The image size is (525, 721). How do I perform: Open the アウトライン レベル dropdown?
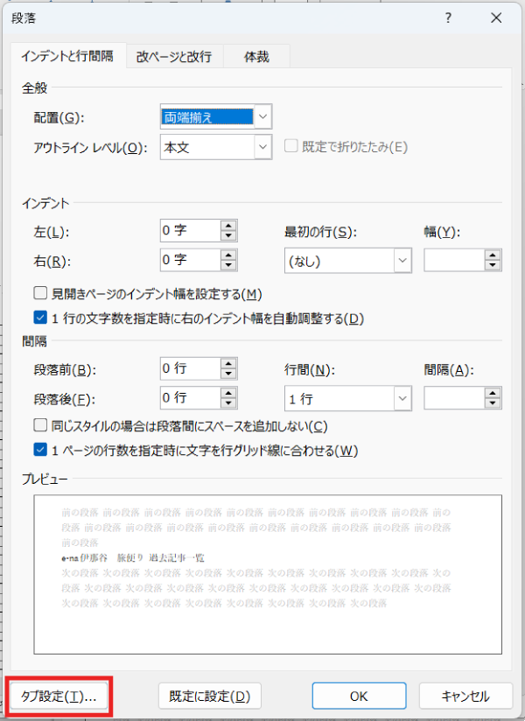click(263, 148)
